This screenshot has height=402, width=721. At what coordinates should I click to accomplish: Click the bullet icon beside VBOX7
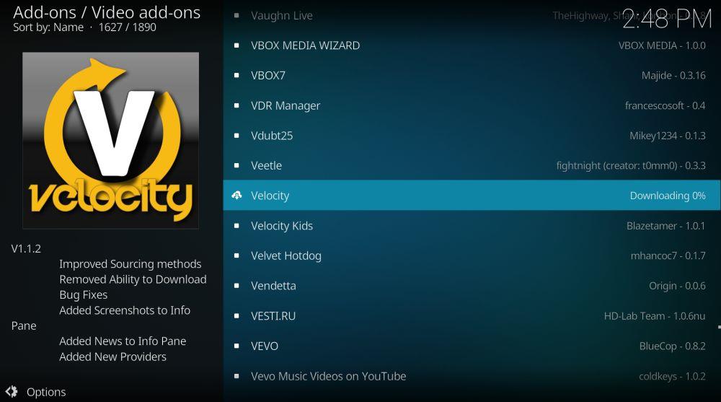[236, 76]
